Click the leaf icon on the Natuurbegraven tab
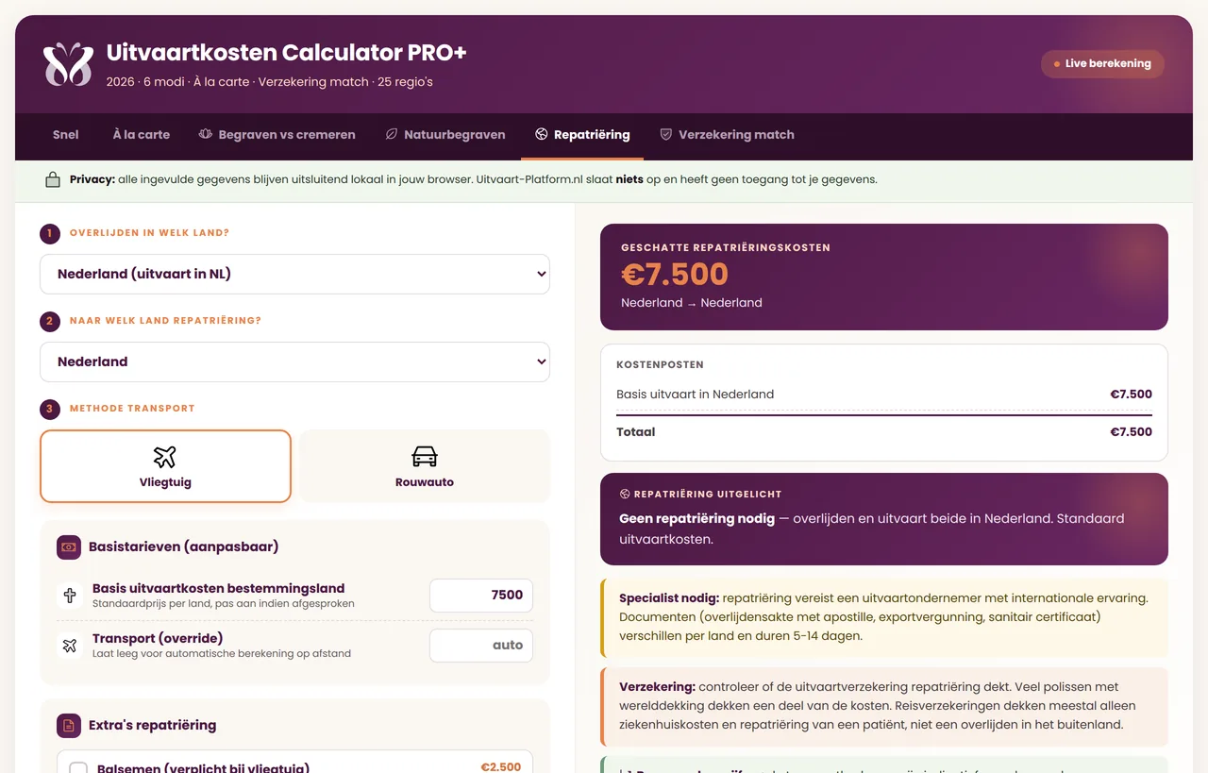The width and height of the screenshot is (1208, 773). point(391,134)
